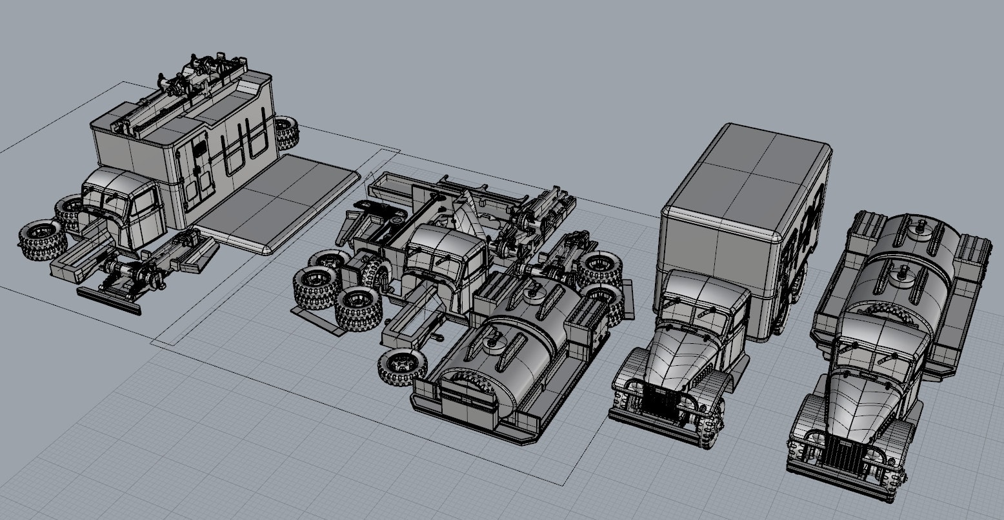
Task: Select the flat rectangular panel beside the left box body
Action: (x=279, y=203)
